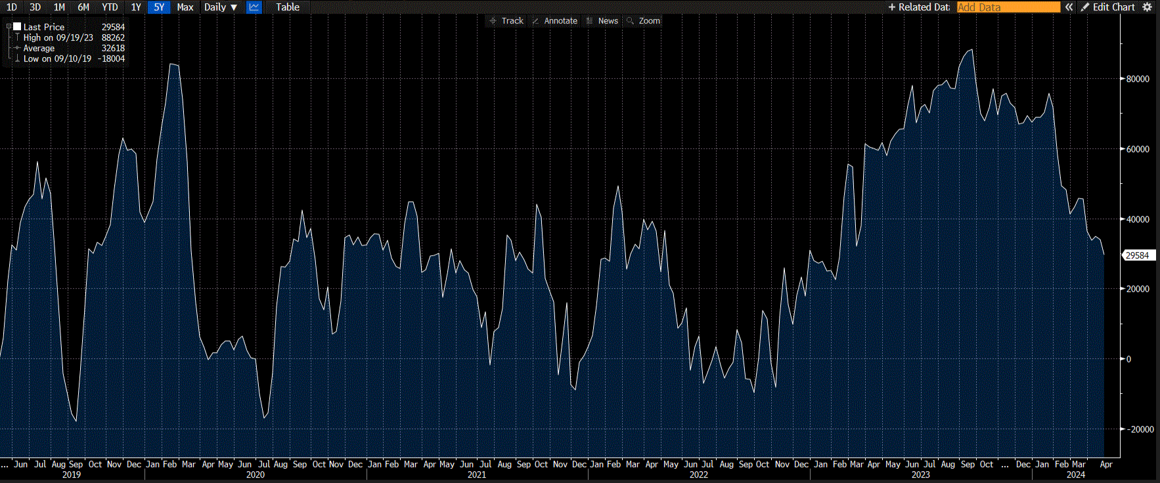Click the Track button label
This screenshot has width=1160, height=483.
pyautogui.click(x=512, y=21)
